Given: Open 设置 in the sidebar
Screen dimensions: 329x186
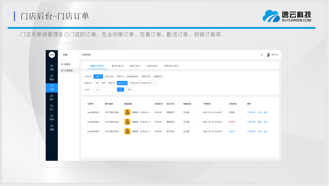Looking at the screenshot, I should point(52,127).
